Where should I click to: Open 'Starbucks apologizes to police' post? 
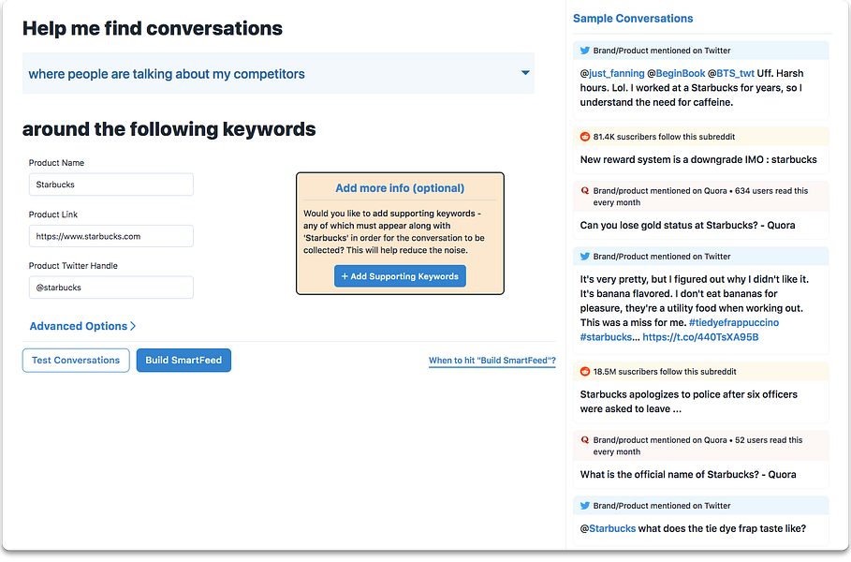(688, 402)
